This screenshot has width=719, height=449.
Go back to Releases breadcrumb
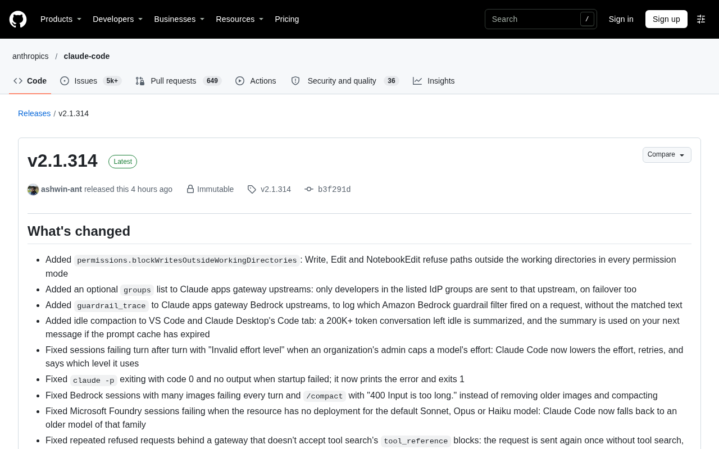(34, 113)
